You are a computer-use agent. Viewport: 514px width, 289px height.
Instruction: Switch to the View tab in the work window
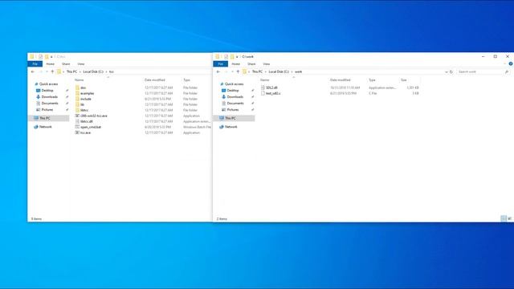266,64
